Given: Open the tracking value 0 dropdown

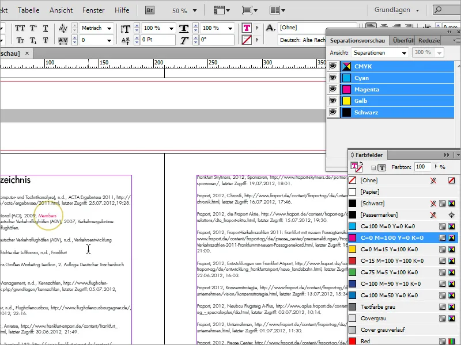Looking at the screenshot, I should (x=109, y=40).
